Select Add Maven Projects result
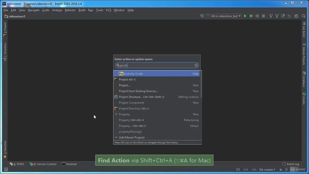Screen dimensions: 309x174 tap(157, 137)
